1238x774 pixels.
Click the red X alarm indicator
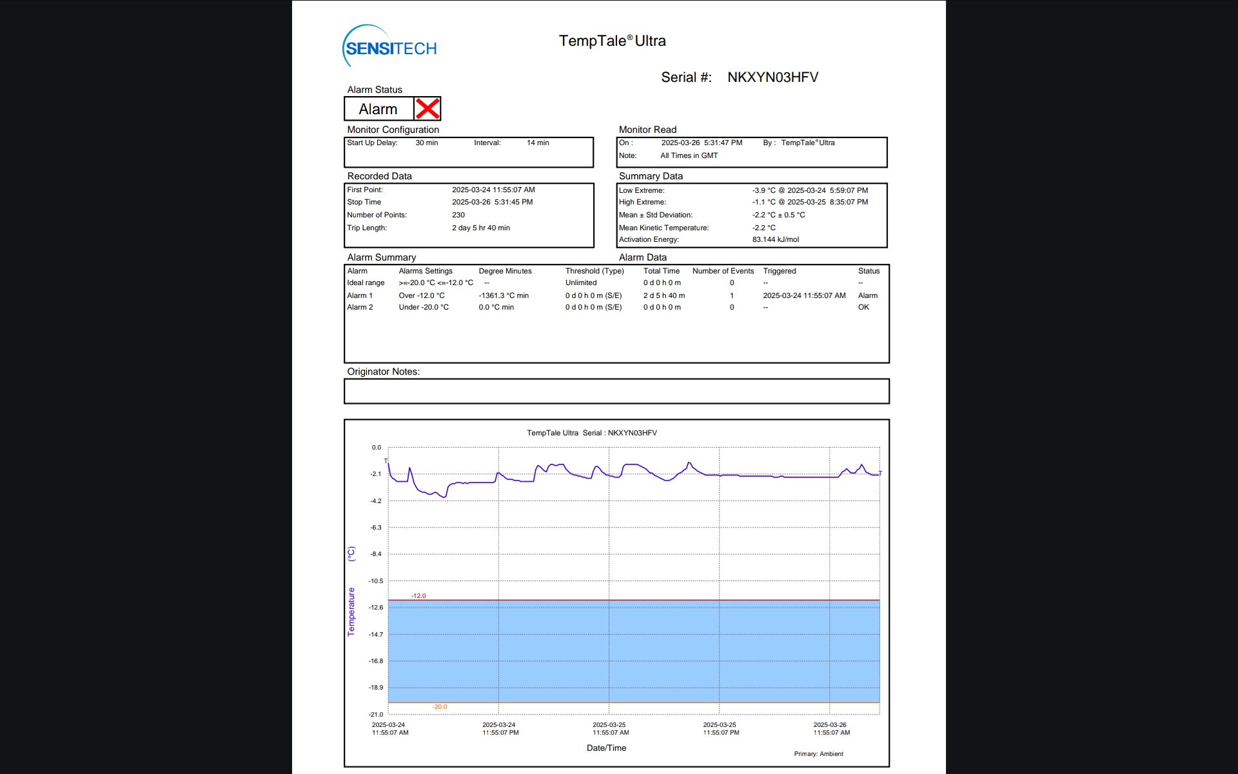427,109
